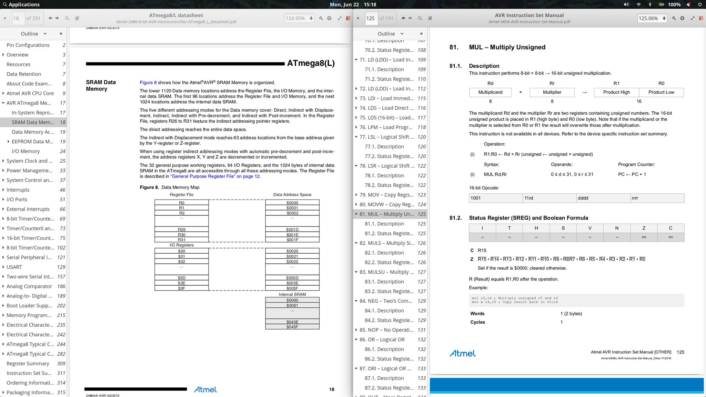Go to previous page in AVR Instruction Set Manual
706x397 pixels.
pos(403,18)
